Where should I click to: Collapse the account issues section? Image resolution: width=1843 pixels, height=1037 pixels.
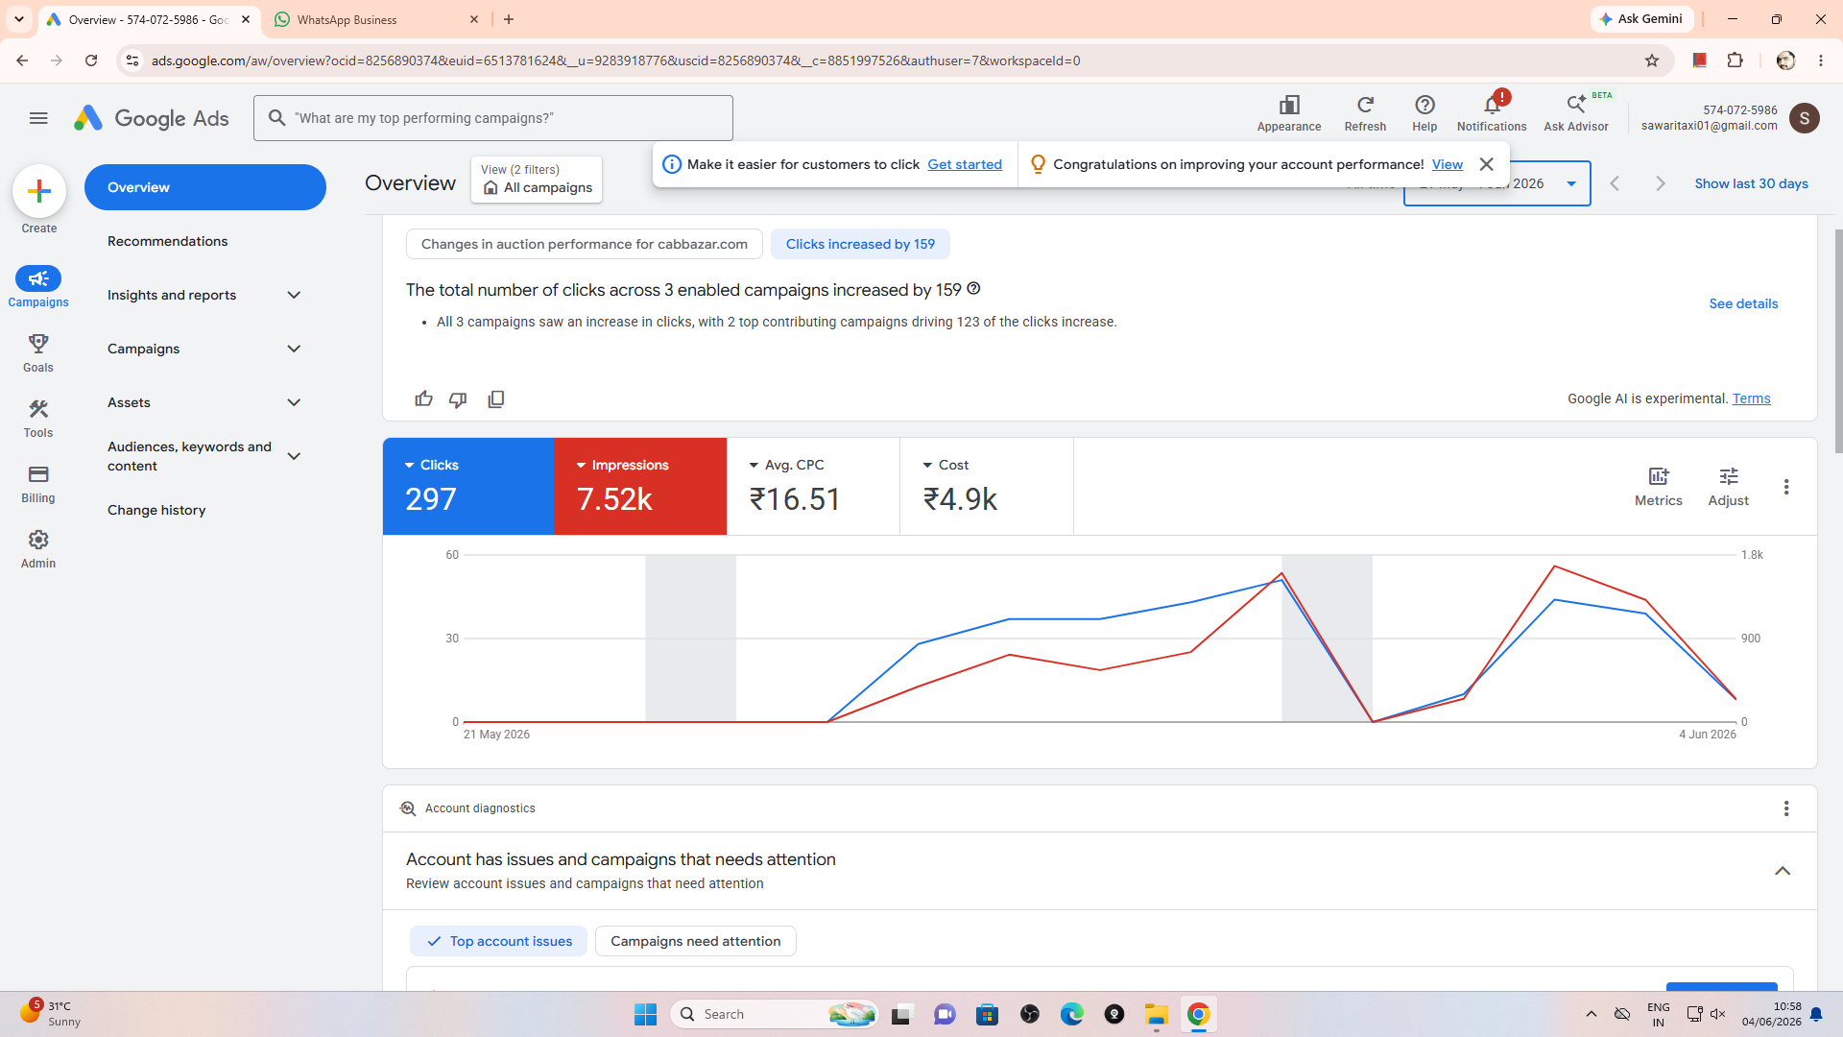(x=1783, y=871)
